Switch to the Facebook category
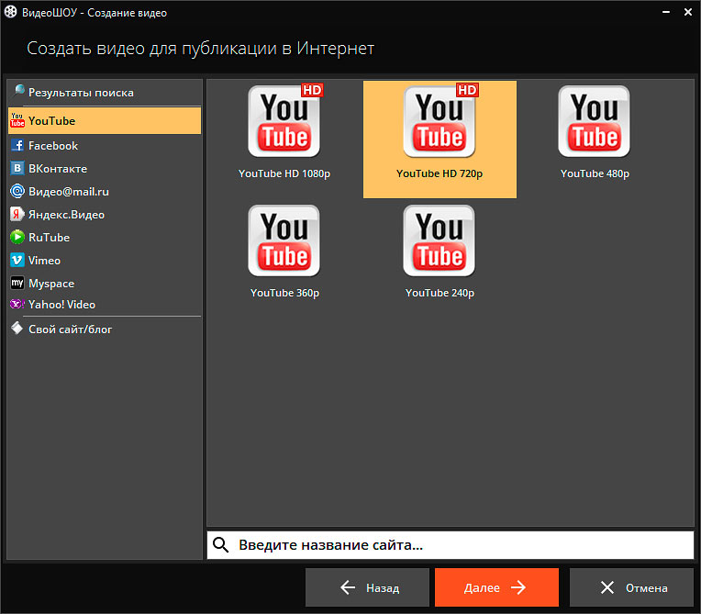 coord(105,145)
